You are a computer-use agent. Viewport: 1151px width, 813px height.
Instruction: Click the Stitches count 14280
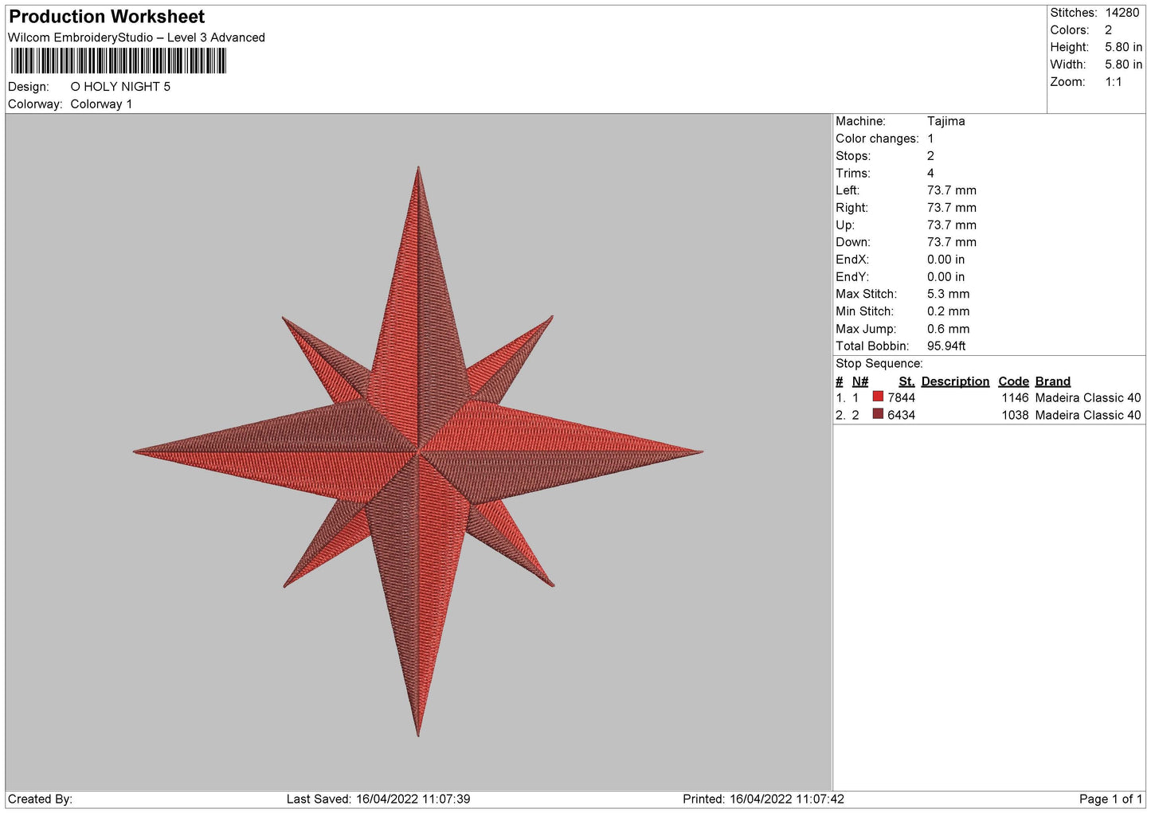(1122, 13)
